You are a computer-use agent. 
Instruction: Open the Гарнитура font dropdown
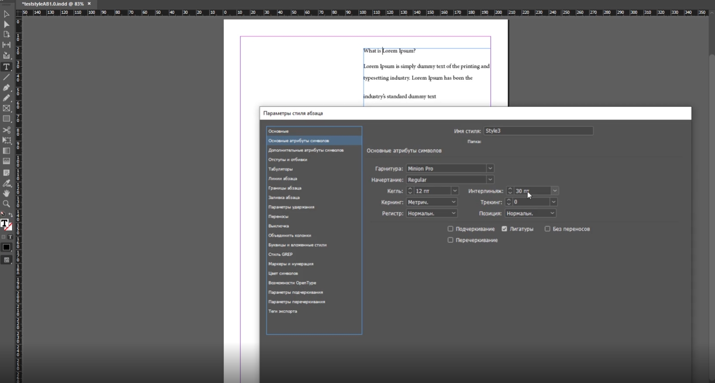490,168
